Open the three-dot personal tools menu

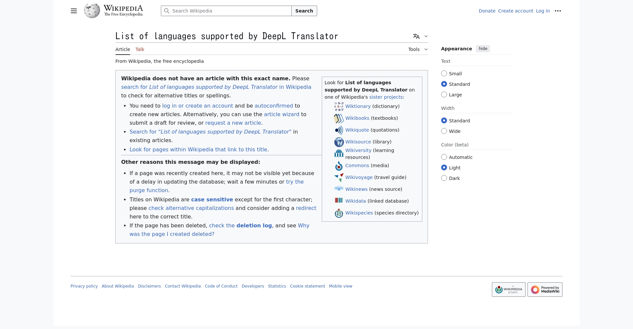(558, 11)
